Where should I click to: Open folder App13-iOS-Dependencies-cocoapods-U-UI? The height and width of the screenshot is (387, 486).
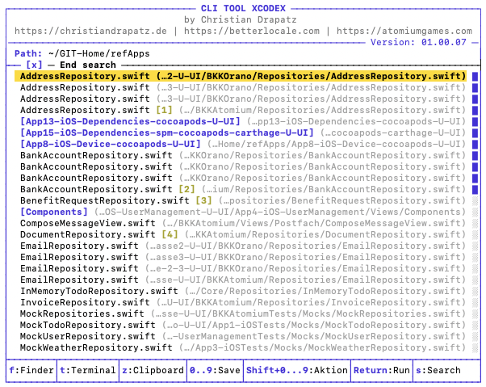pyautogui.click(x=243, y=121)
